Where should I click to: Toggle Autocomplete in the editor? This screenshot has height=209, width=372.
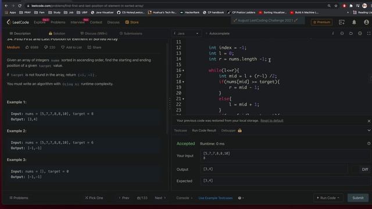click(x=217, y=34)
